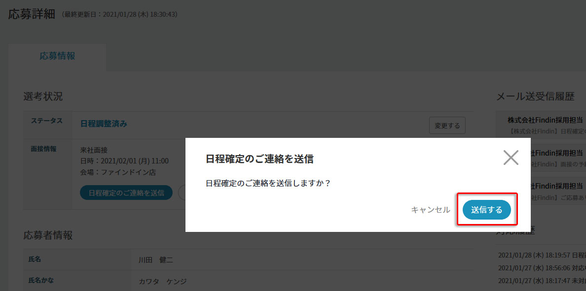Cancel sending via キャンセル

pyautogui.click(x=430, y=210)
